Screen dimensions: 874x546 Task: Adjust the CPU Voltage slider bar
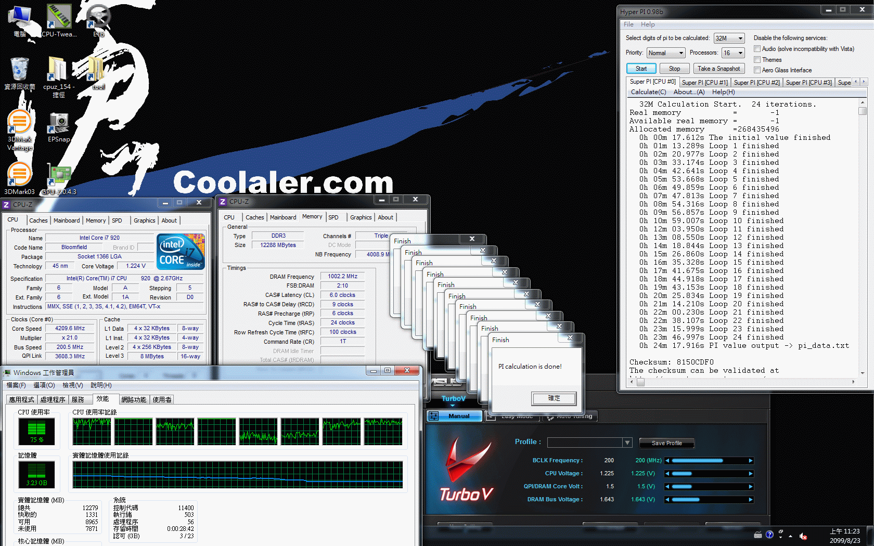(x=709, y=474)
